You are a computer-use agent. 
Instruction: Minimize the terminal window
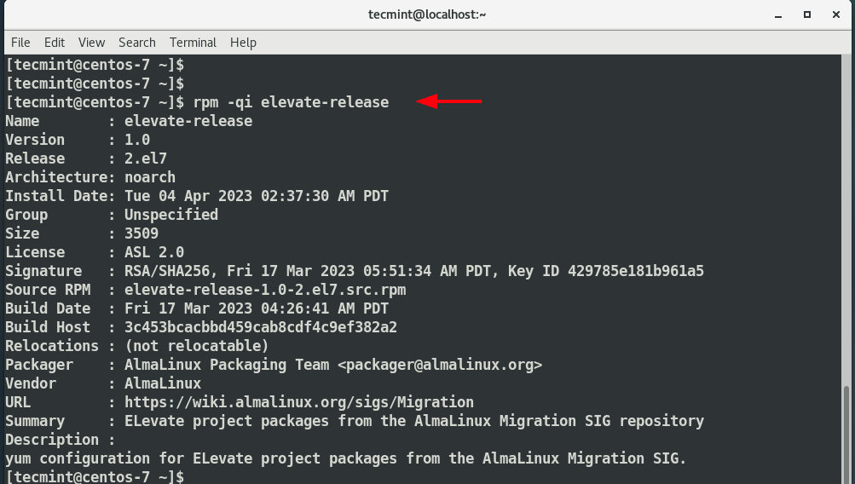[x=778, y=15]
